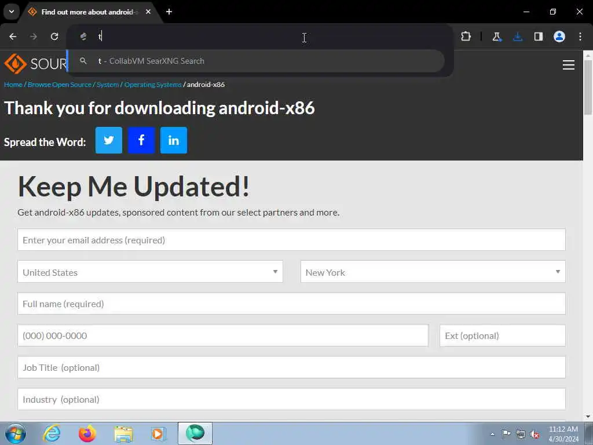This screenshot has width=593, height=445.
Task: Open the Extensions puzzle icon
Action: coord(466,37)
